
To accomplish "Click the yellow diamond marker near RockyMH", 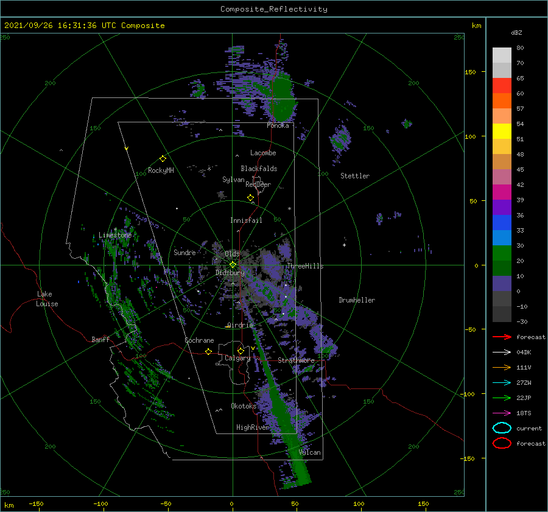I will (x=163, y=159).
